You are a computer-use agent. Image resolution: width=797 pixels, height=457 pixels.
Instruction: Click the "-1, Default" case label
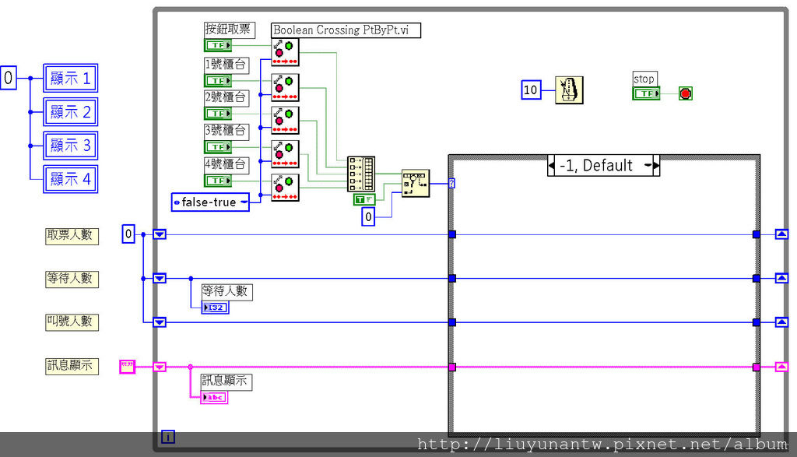[595, 165]
